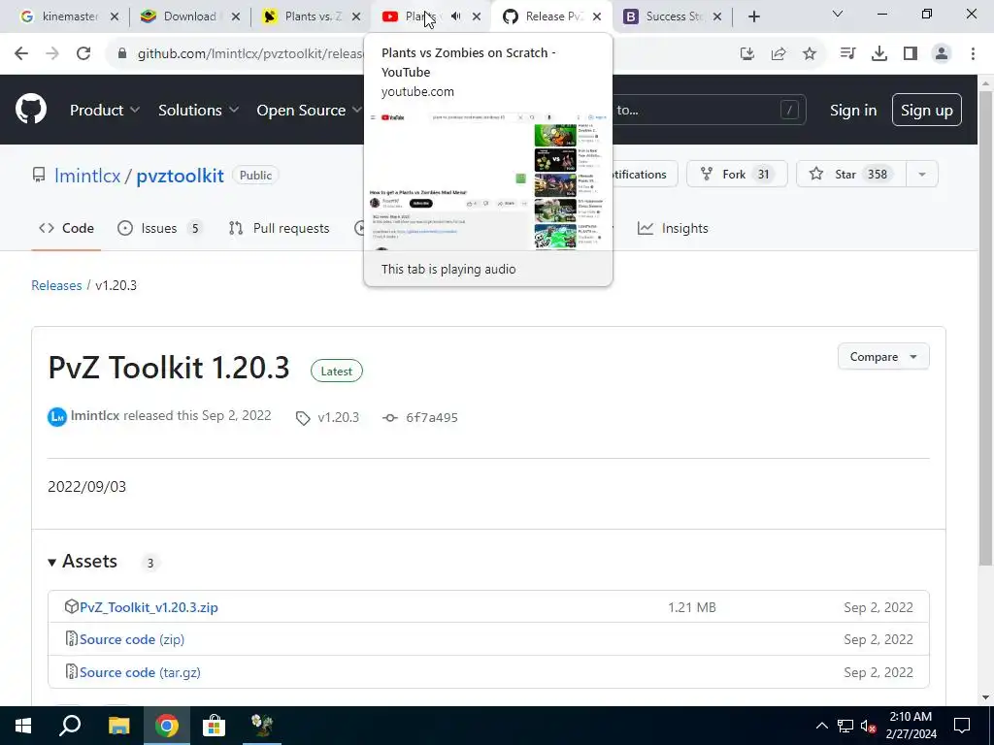Toggle the Chrome side panel icon

(911, 54)
